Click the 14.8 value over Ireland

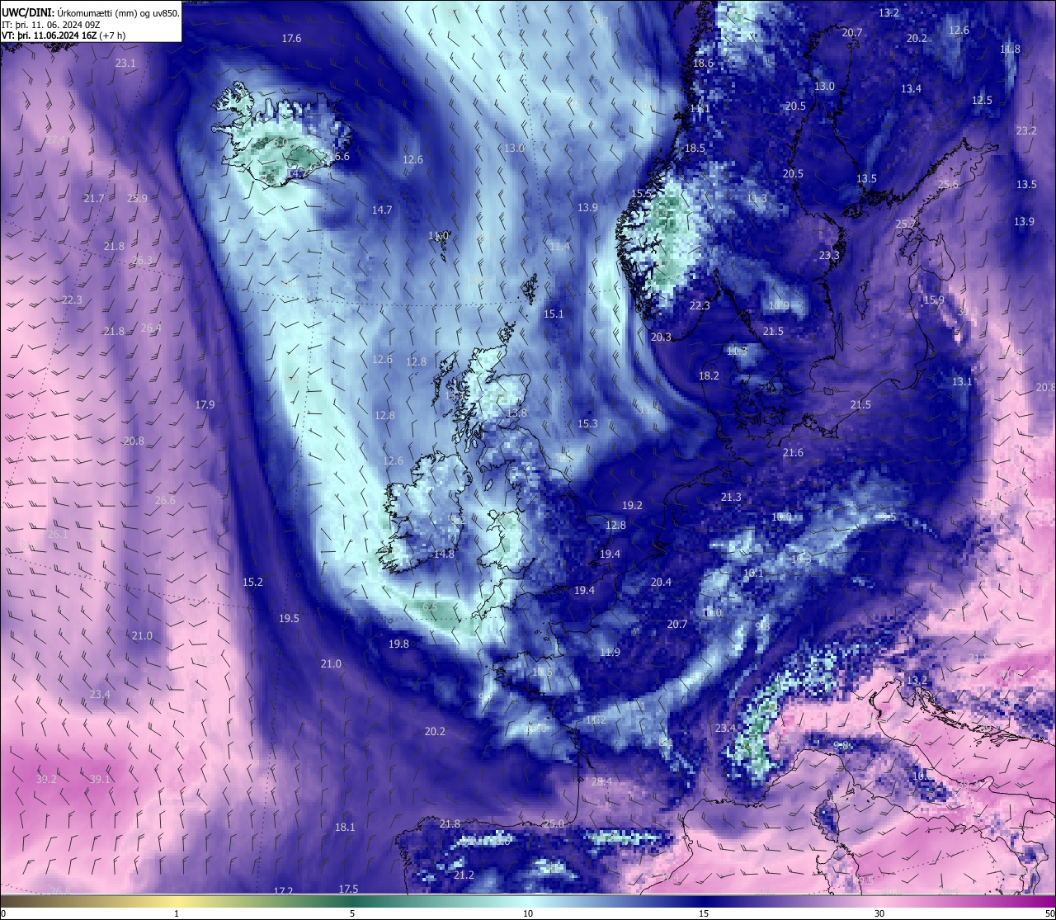pyautogui.click(x=444, y=554)
